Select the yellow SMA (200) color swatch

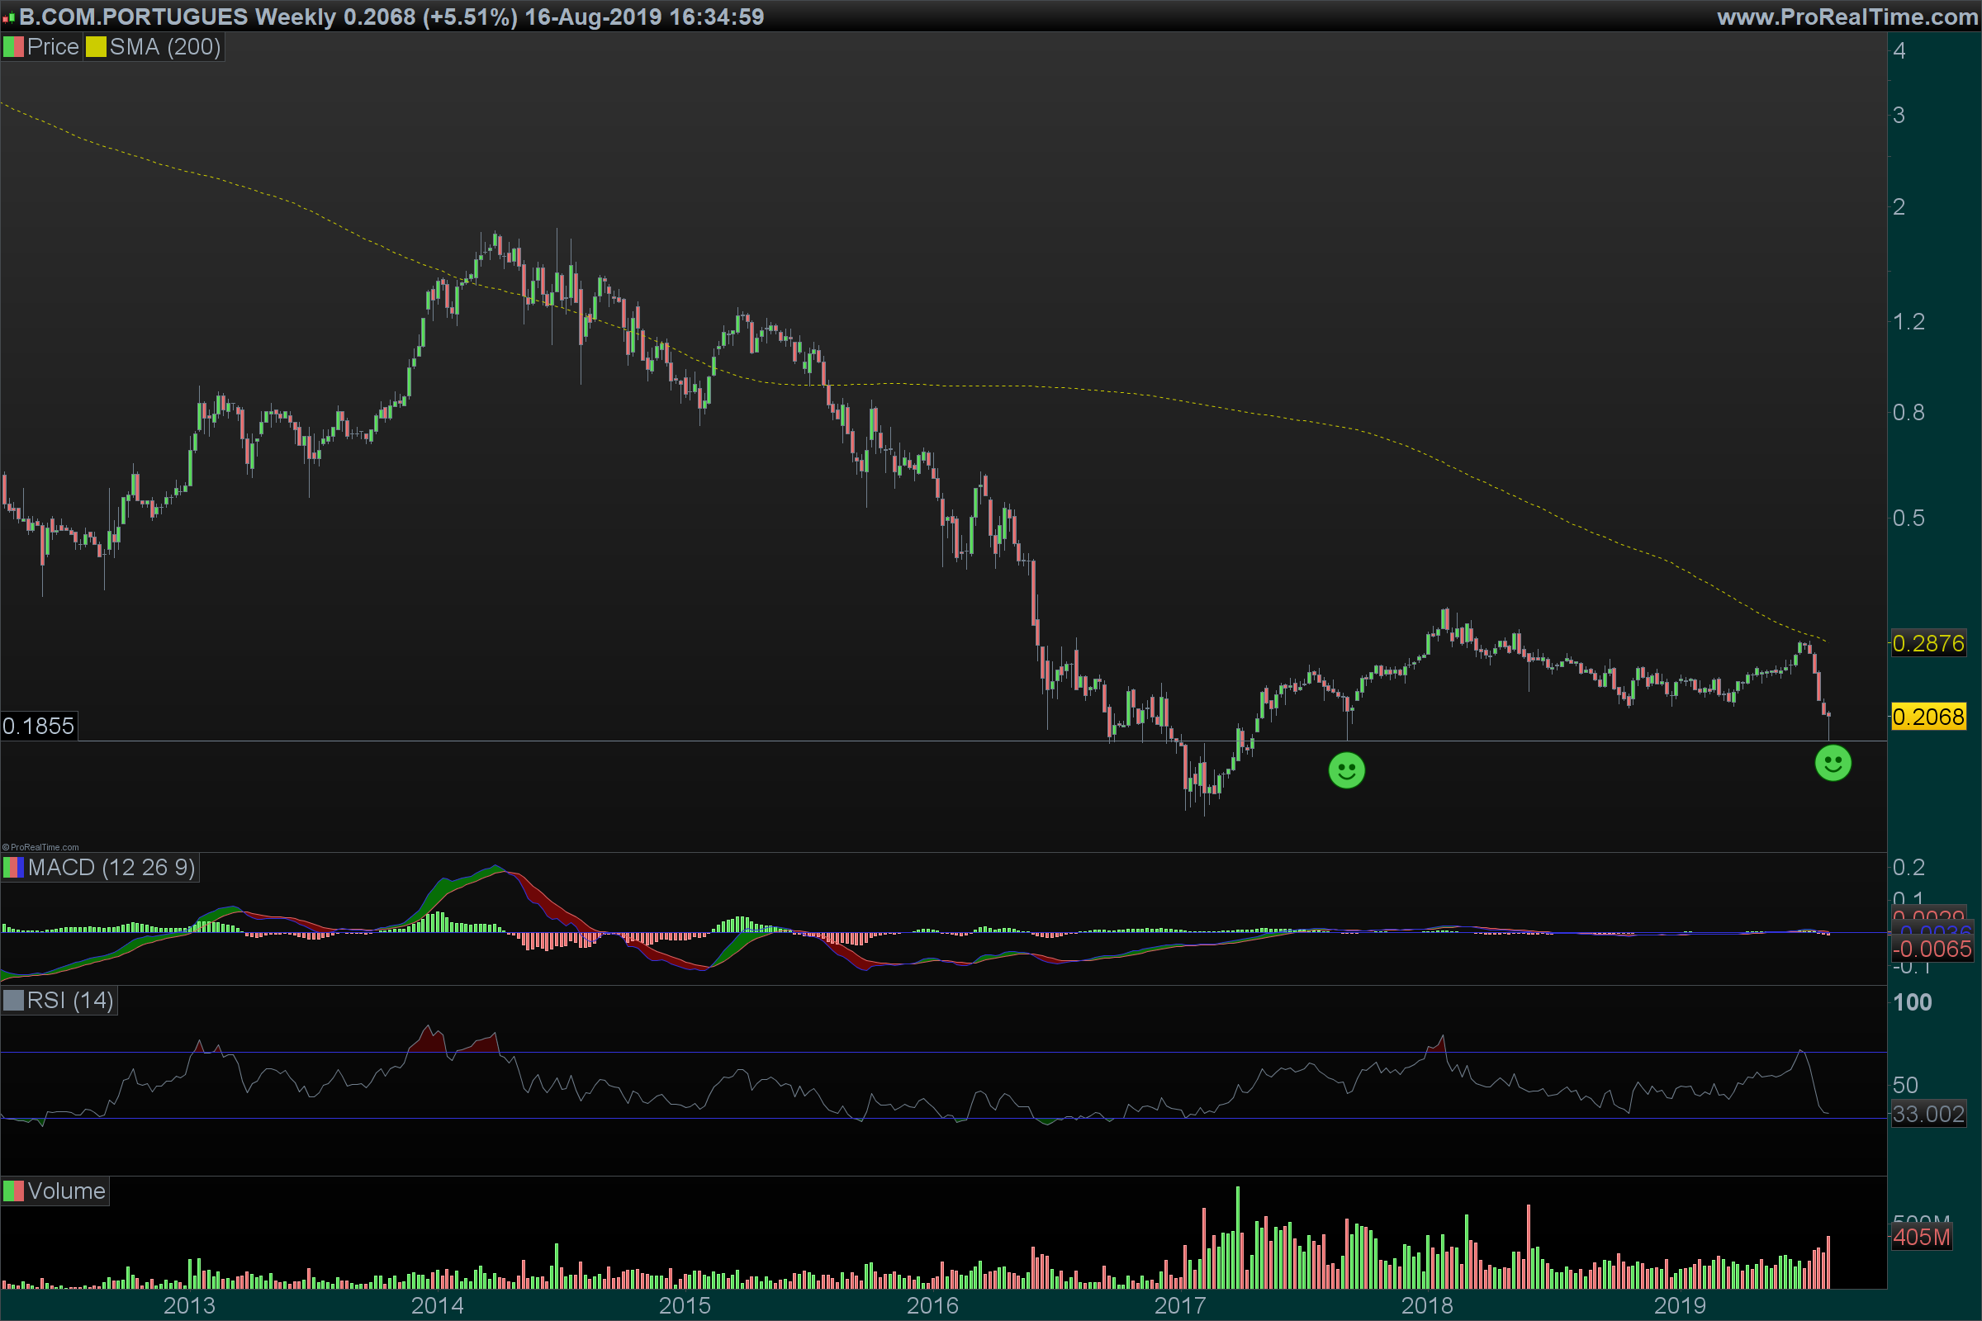(96, 47)
